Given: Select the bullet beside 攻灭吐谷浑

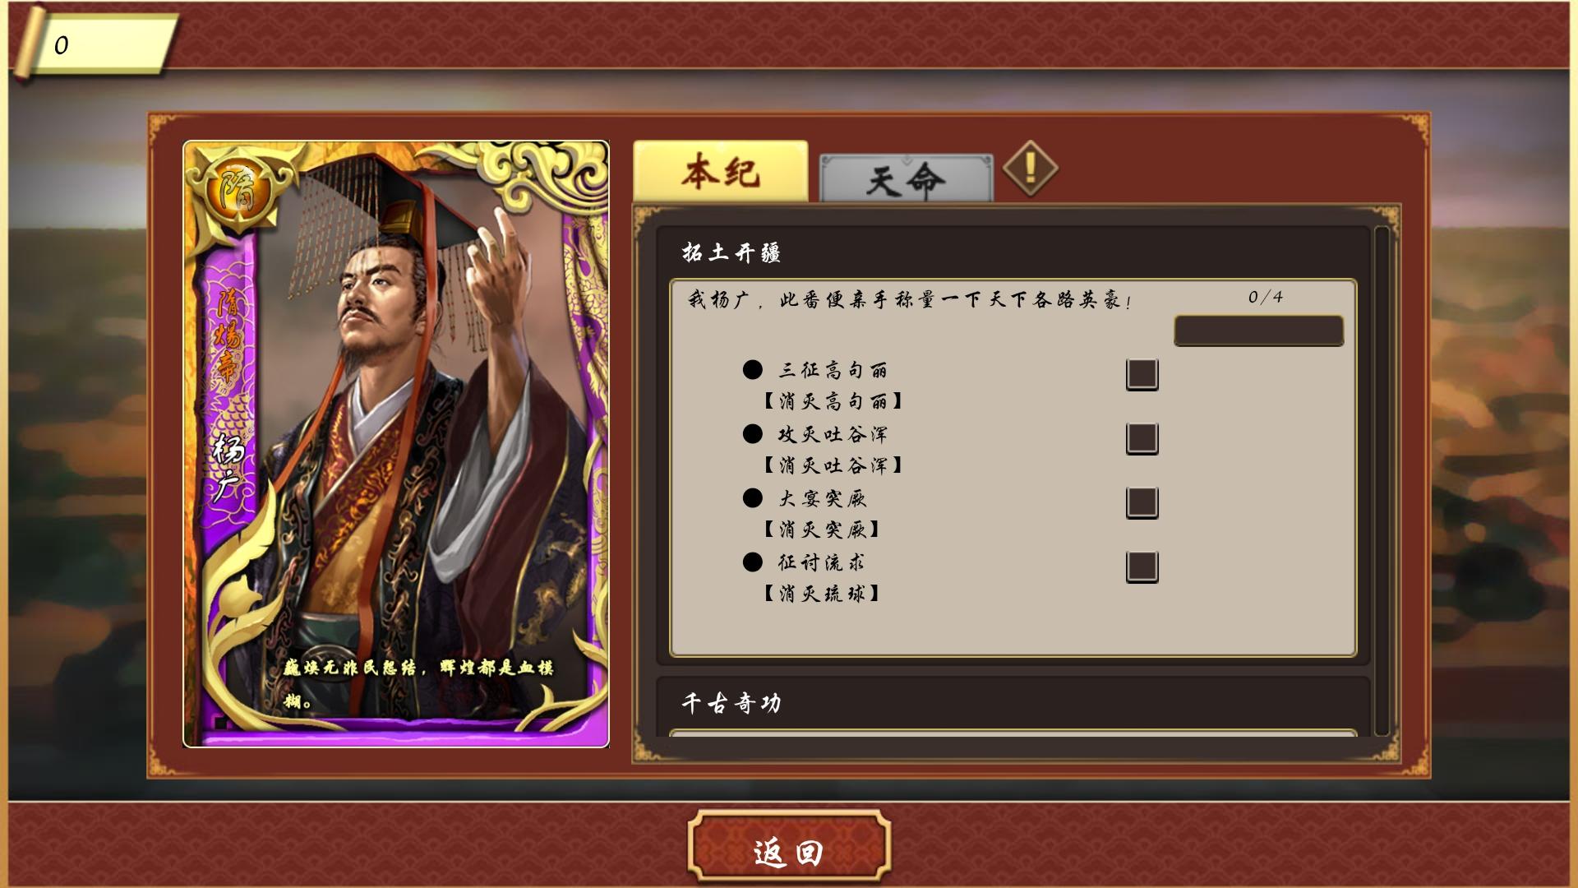Looking at the screenshot, I should pos(752,434).
